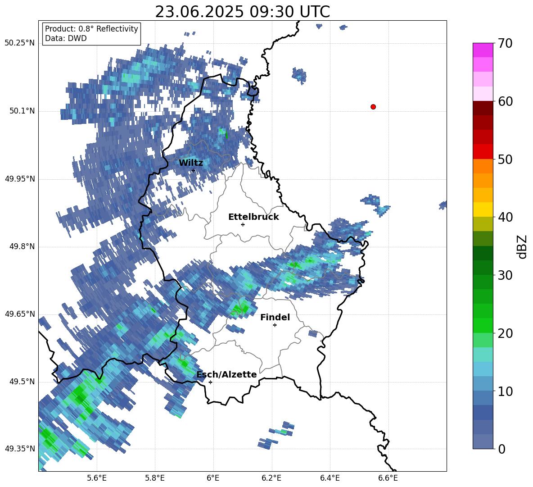Click the 50.25°N latitude label
533x487 pixels.
tap(20, 43)
